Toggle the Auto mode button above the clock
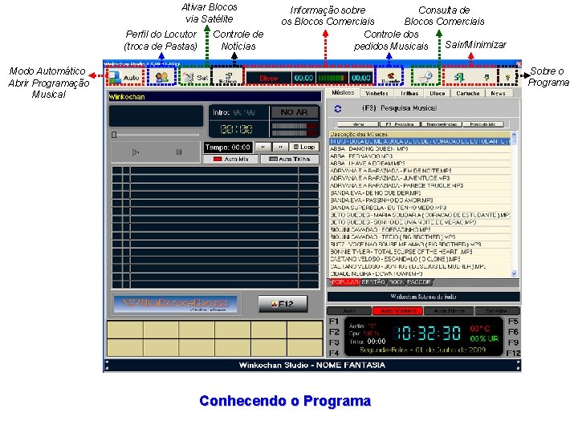 tap(349, 311)
